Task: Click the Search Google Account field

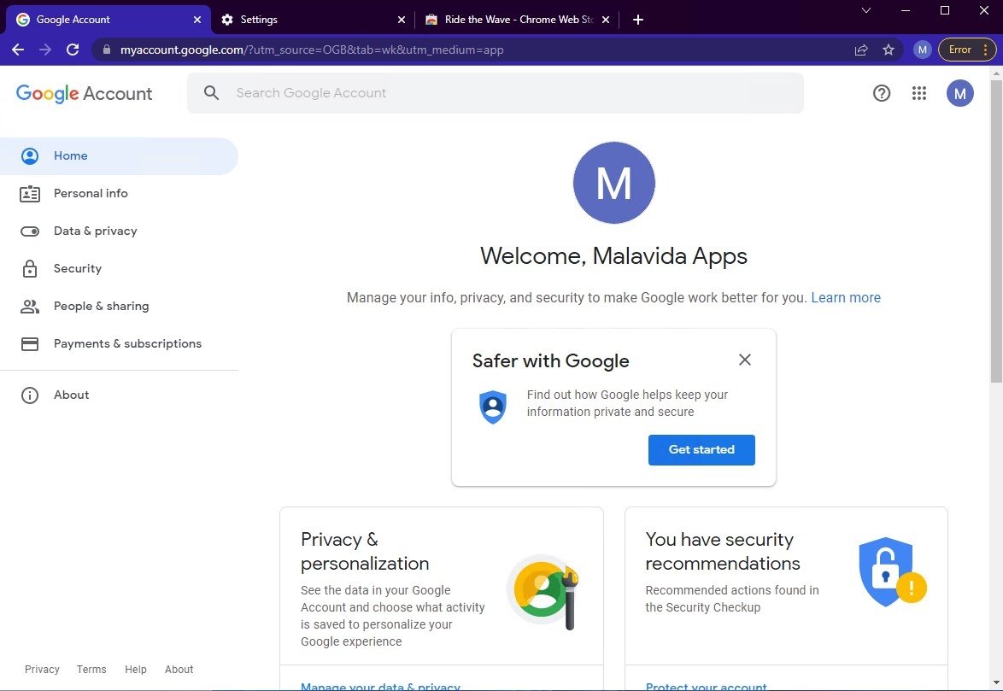Action: (496, 93)
